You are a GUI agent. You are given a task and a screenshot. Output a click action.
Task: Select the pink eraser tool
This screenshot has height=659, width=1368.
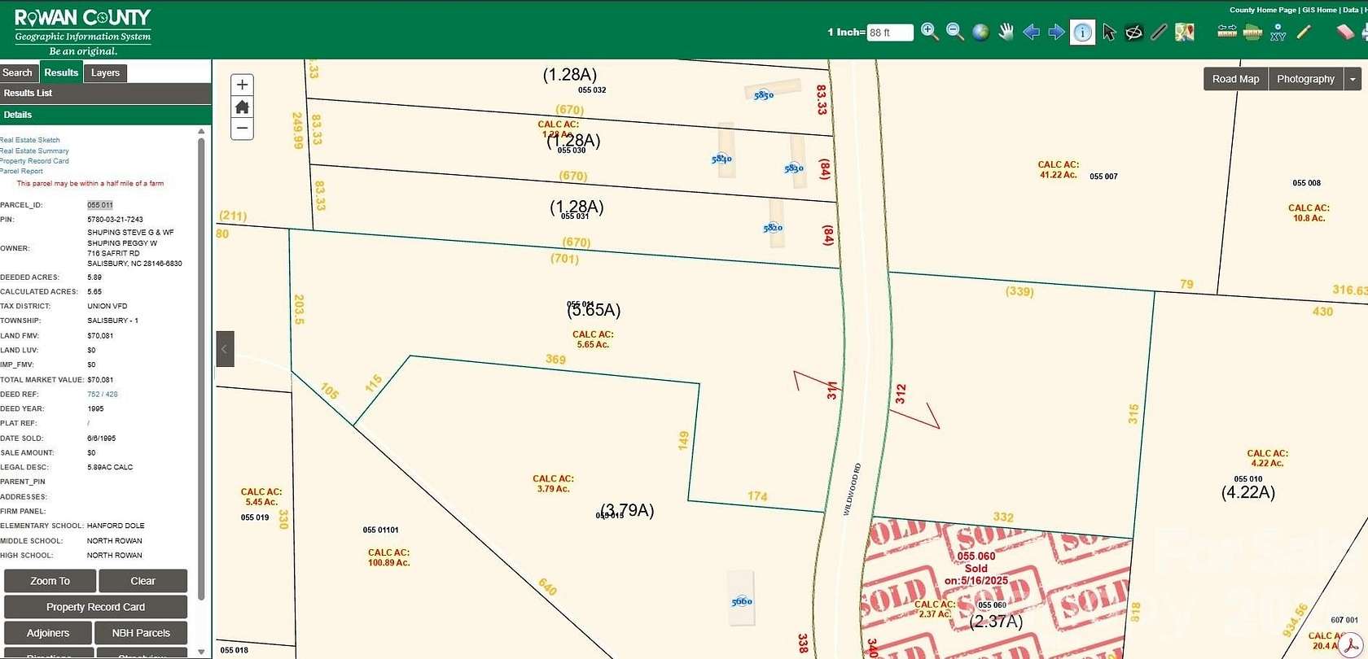1344,32
